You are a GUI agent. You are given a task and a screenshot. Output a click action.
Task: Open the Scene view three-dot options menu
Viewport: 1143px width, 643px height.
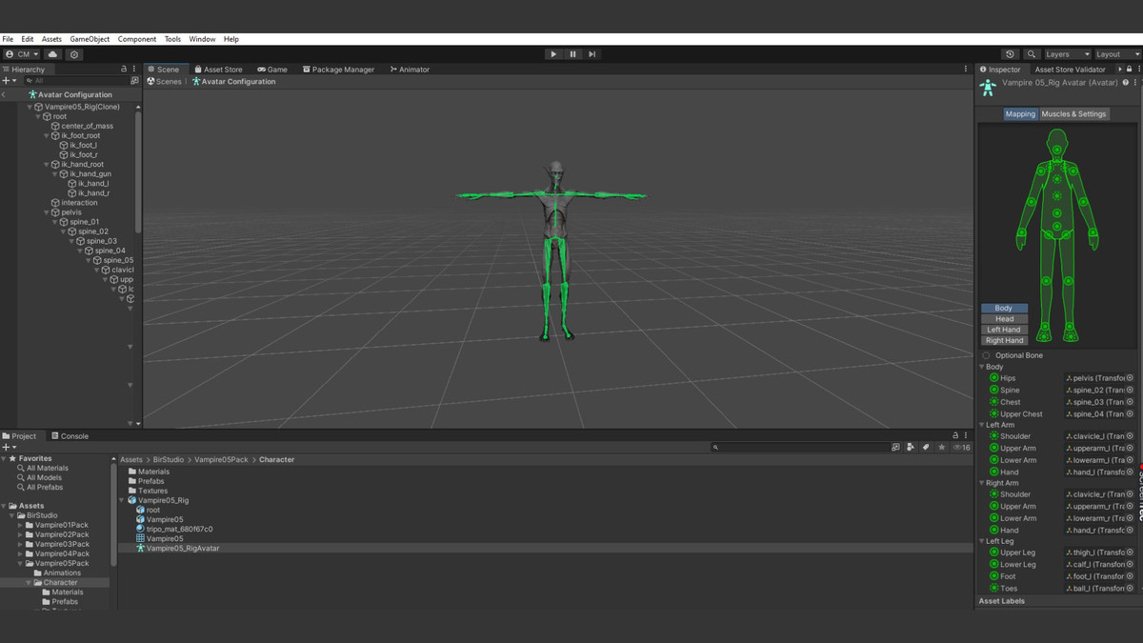pos(965,69)
